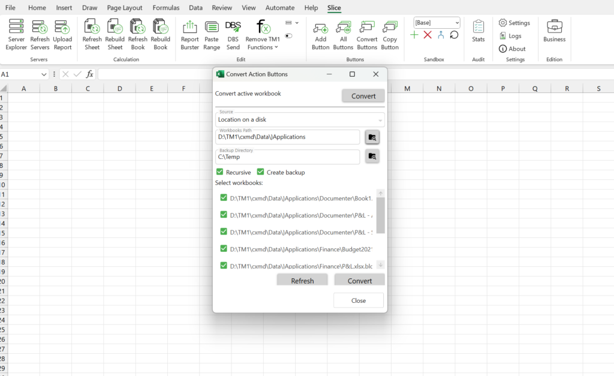Open the [Base] sandbox dropdown

pos(437,23)
